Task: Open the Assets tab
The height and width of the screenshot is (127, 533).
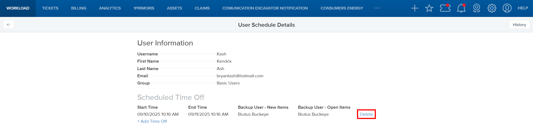Action: point(174,8)
